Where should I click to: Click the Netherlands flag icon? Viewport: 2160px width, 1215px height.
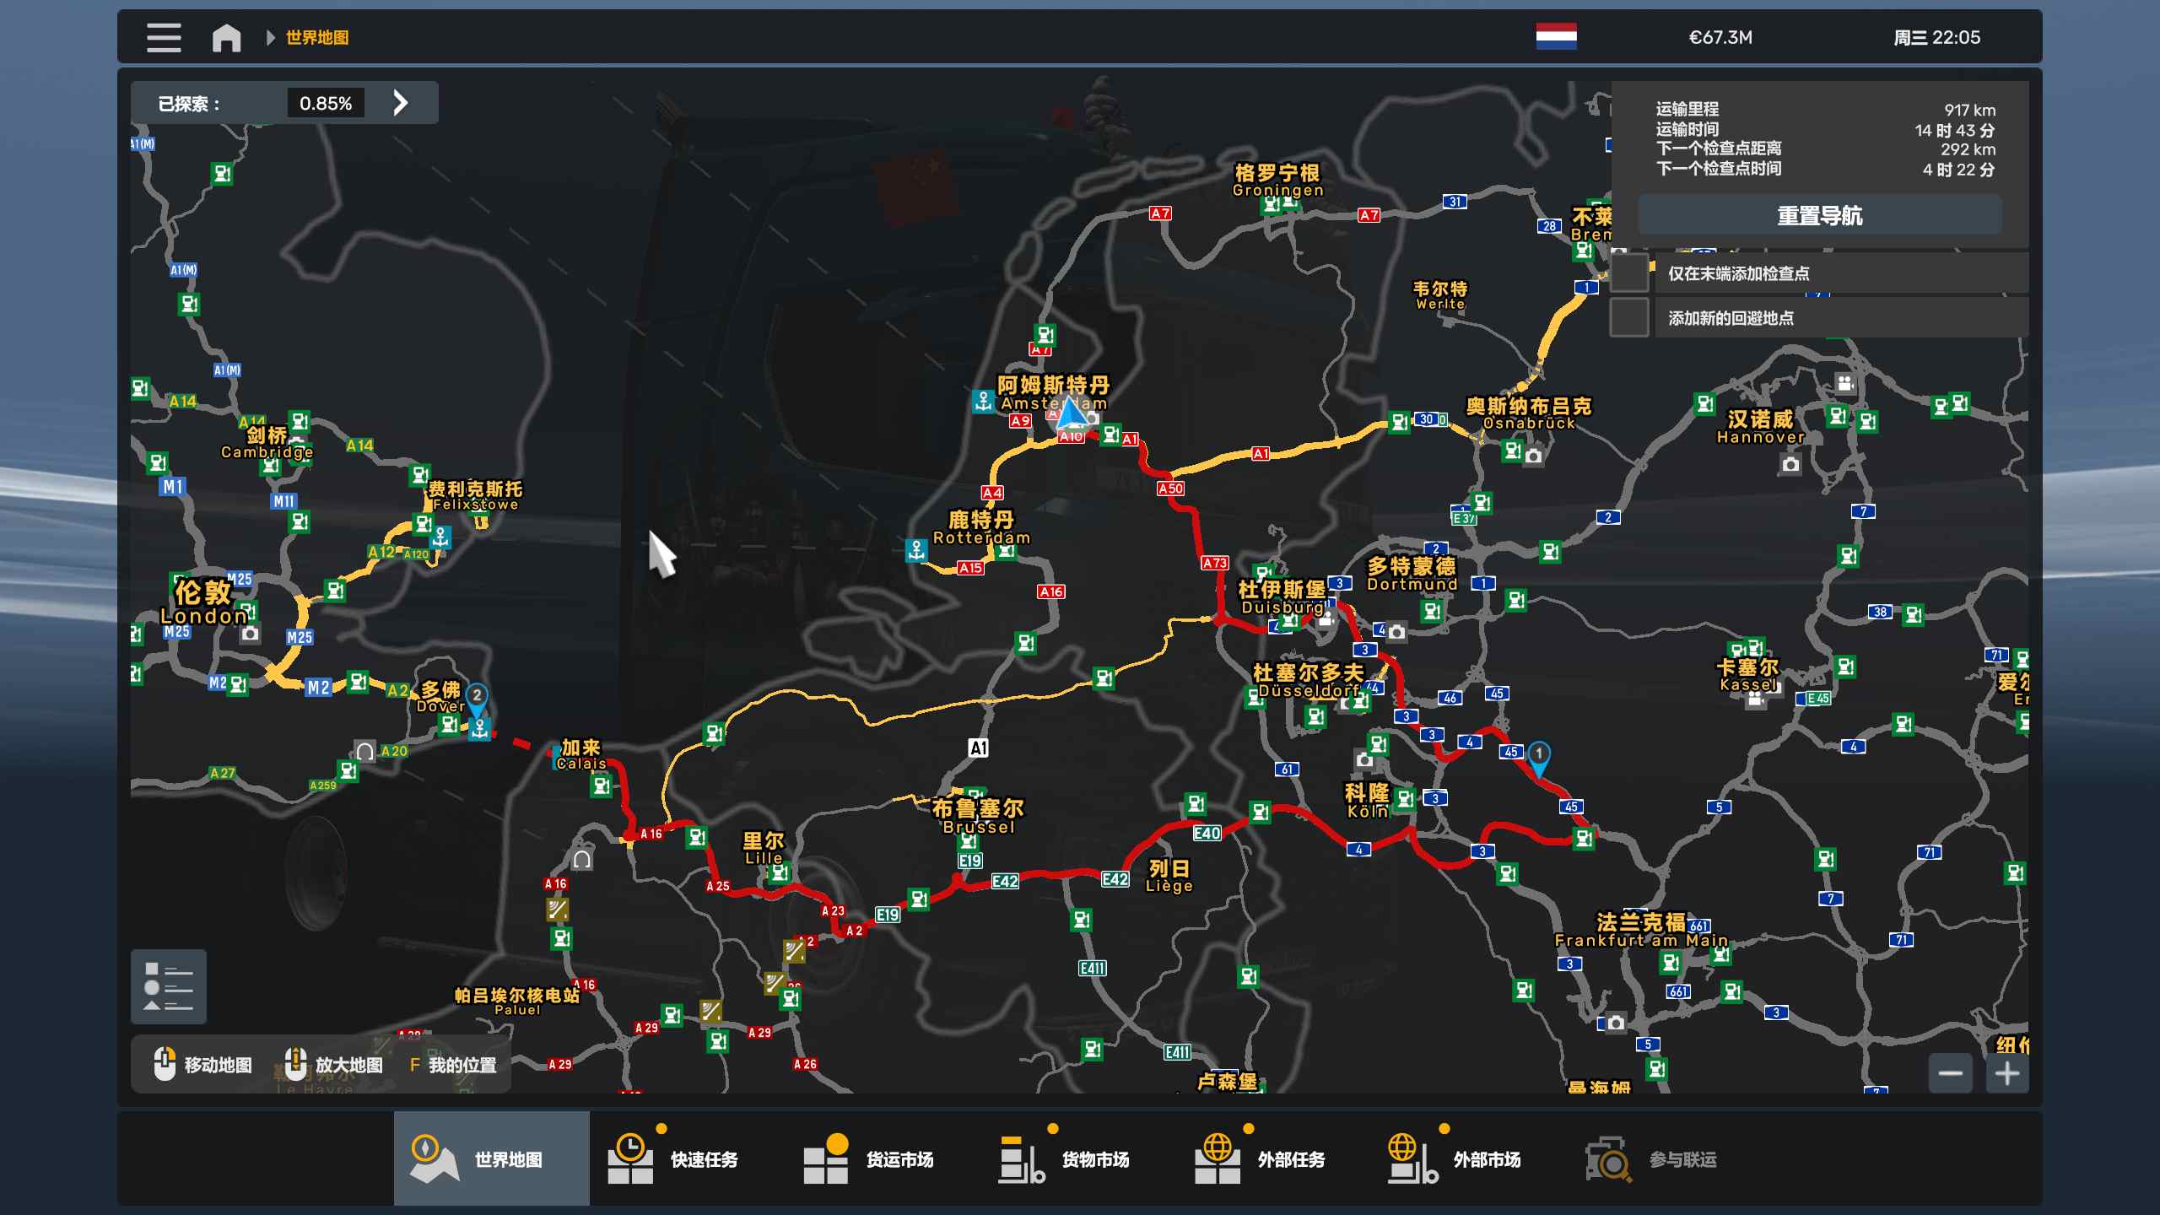click(x=1556, y=37)
